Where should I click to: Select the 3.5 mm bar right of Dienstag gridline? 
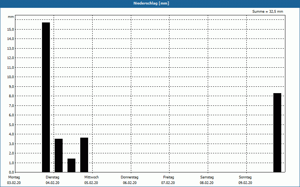[x=58, y=156]
